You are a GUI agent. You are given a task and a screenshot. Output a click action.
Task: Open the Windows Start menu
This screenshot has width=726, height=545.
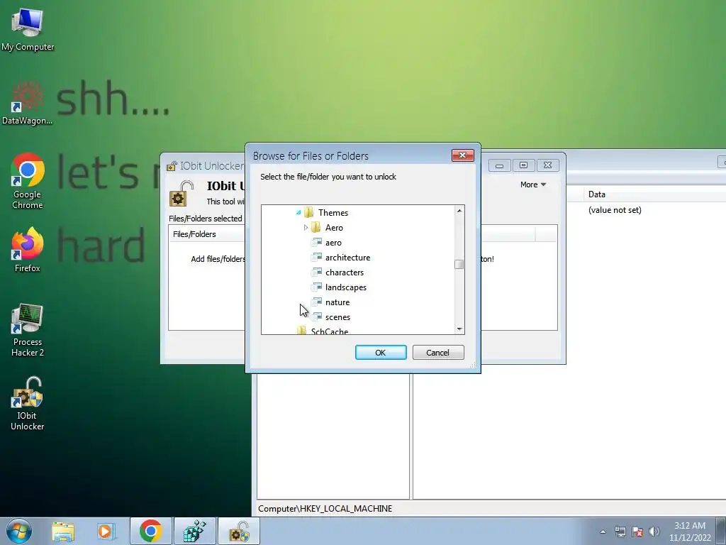click(19, 531)
